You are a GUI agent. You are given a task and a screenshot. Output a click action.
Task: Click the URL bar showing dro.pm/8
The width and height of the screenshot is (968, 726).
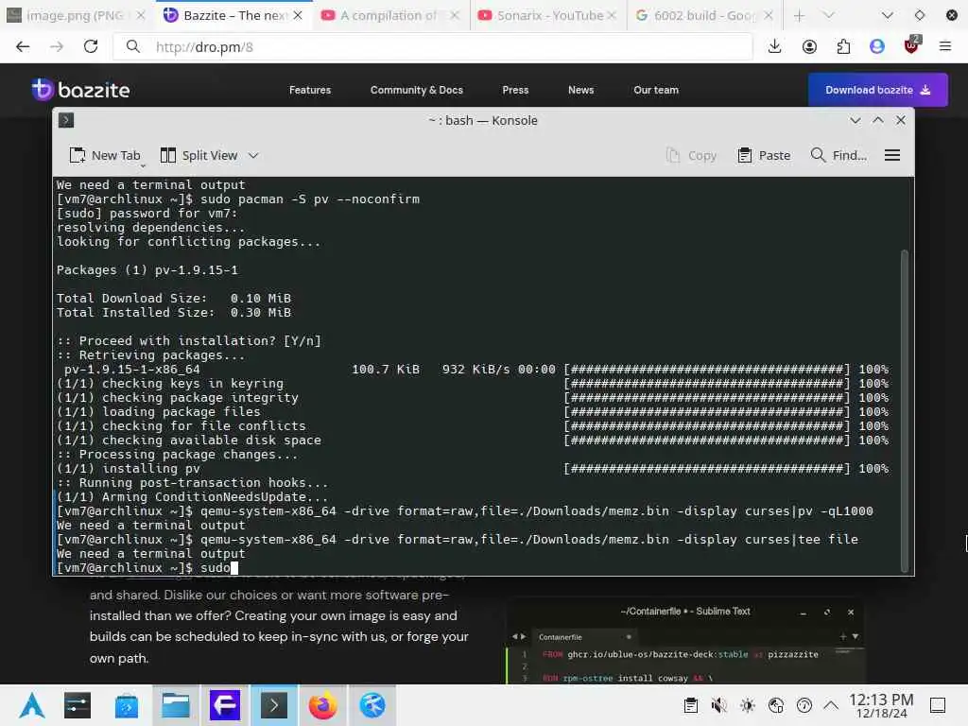[432, 47]
